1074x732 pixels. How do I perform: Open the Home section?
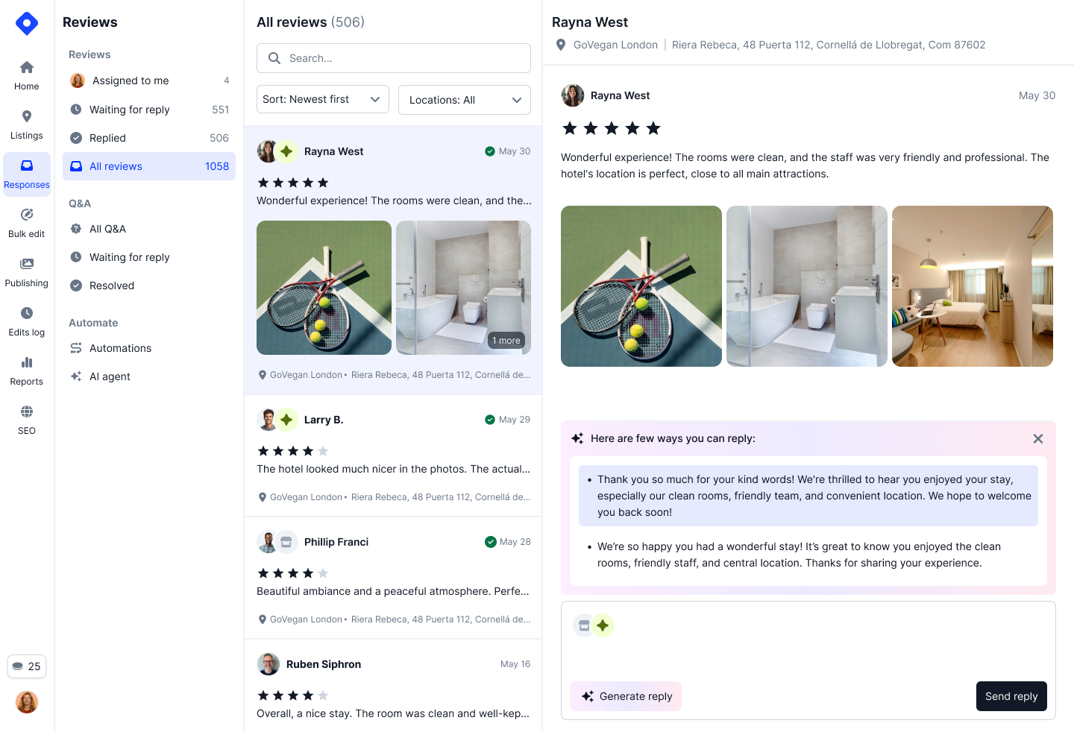pos(27,76)
